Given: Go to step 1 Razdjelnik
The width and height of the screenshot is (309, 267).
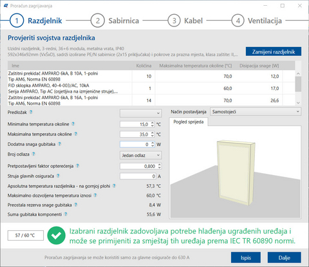Looking at the screenshot, I should click(x=35, y=21).
